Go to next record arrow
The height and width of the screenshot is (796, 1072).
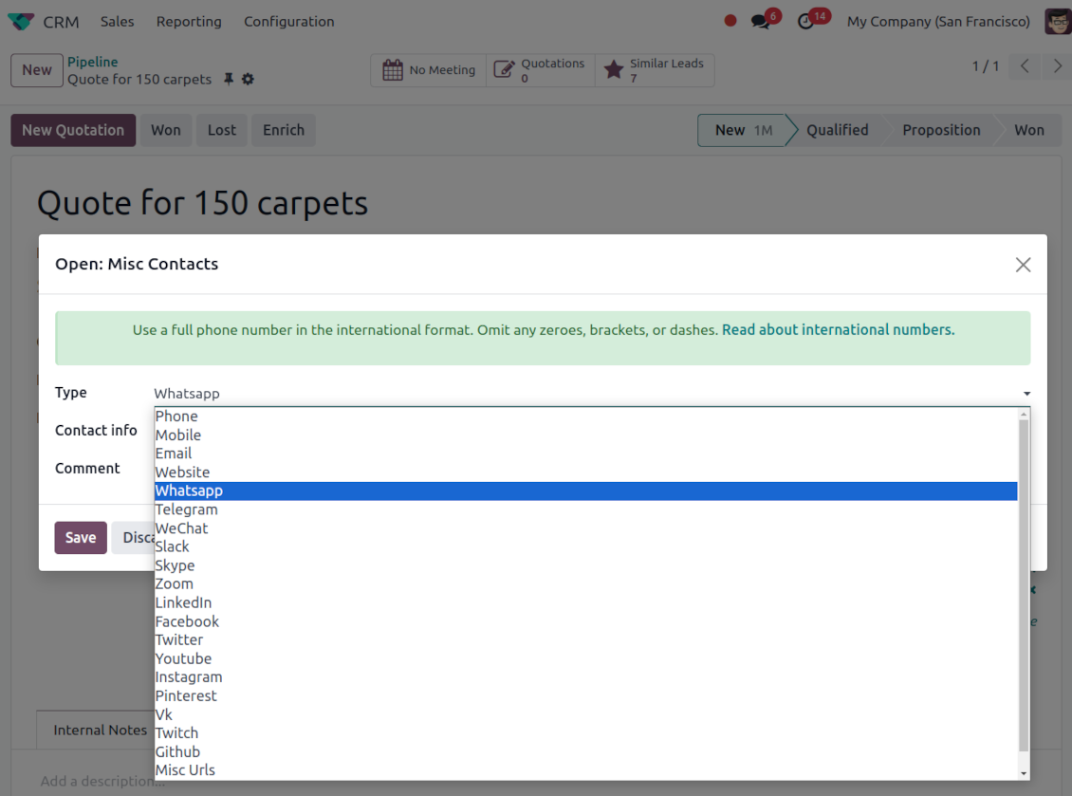(x=1057, y=66)
